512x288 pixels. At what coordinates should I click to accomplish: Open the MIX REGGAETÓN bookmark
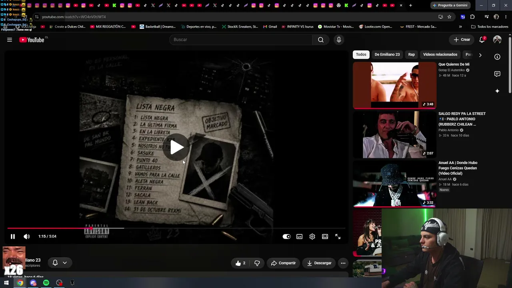(x=108, y=27)
